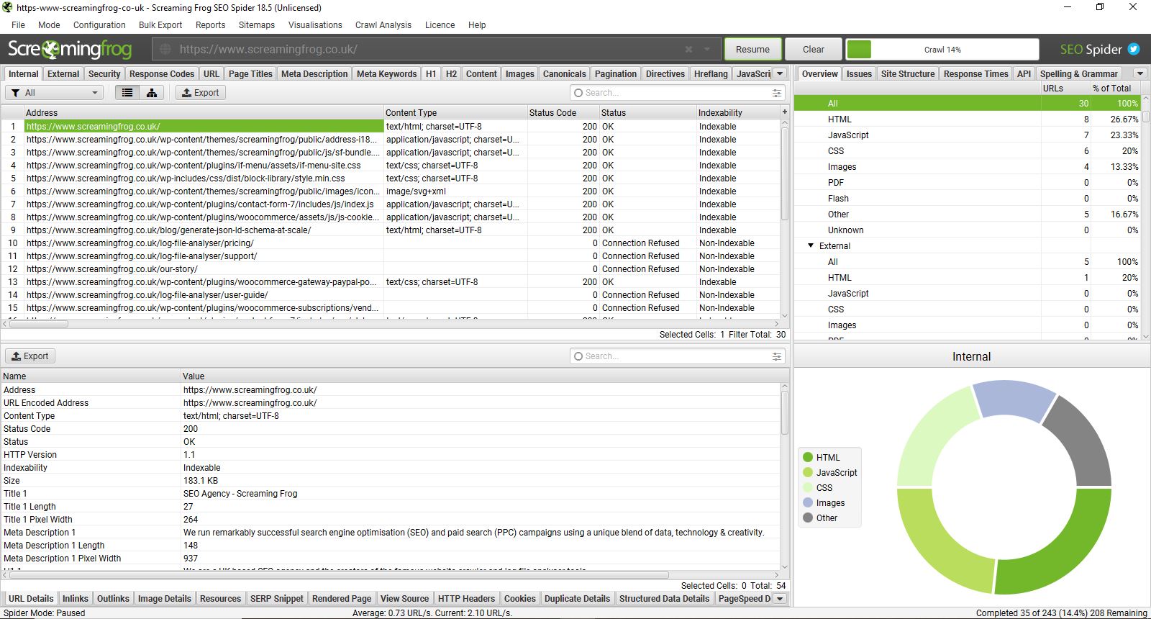Open search options in top search box
1151x619 pixels.
coord(777,93)
